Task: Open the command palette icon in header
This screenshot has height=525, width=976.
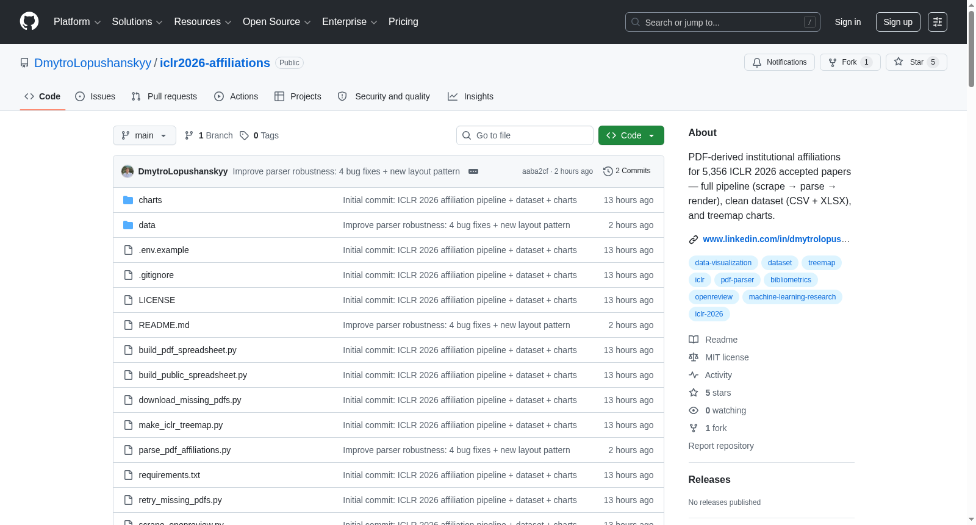Action: (x=938, y=22)
